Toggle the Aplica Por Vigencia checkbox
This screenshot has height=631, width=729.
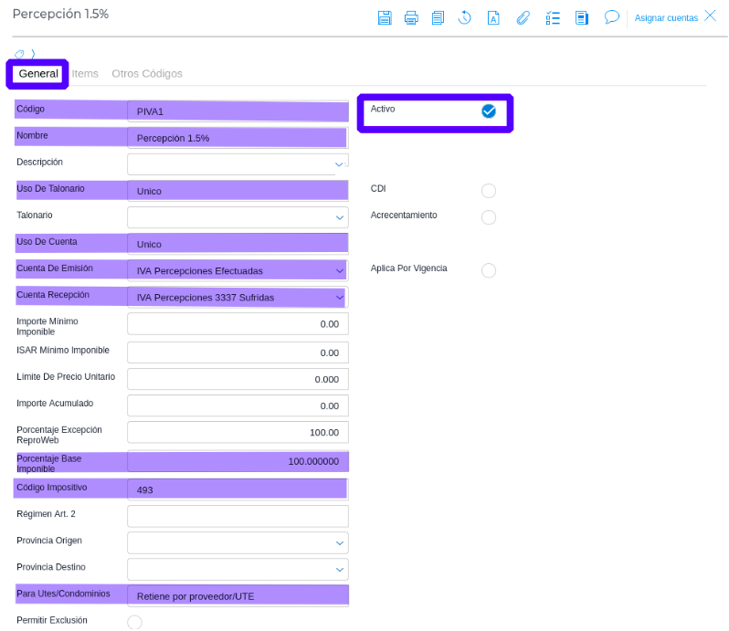(489, 270)
